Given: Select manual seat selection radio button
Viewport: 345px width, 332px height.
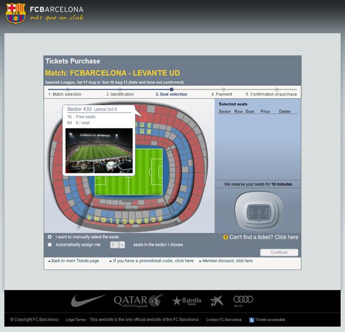Looking at the screenshot, I should coord(50,237).
